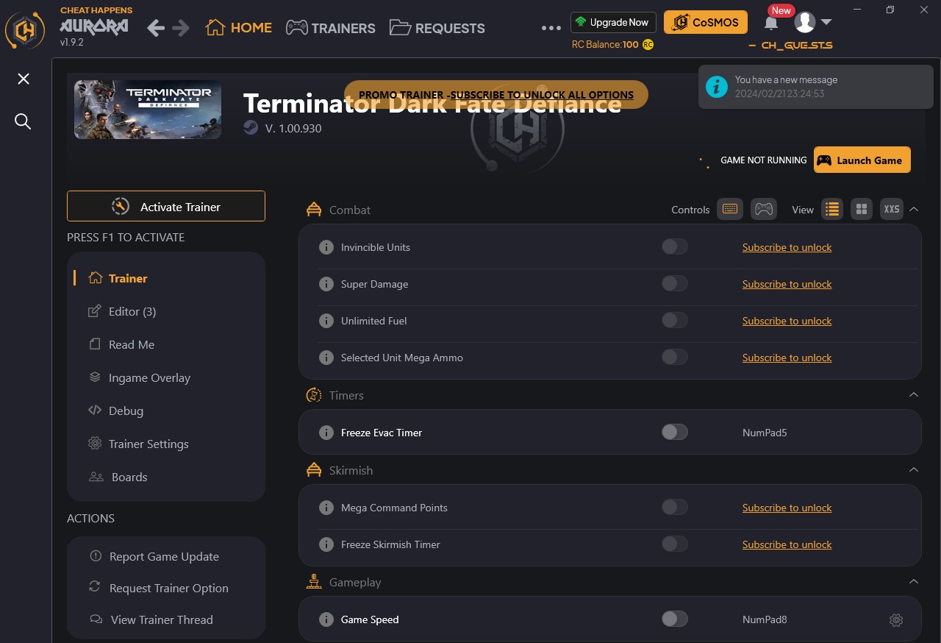
Task: Show info for Game Speed
Action: (326, 619)
